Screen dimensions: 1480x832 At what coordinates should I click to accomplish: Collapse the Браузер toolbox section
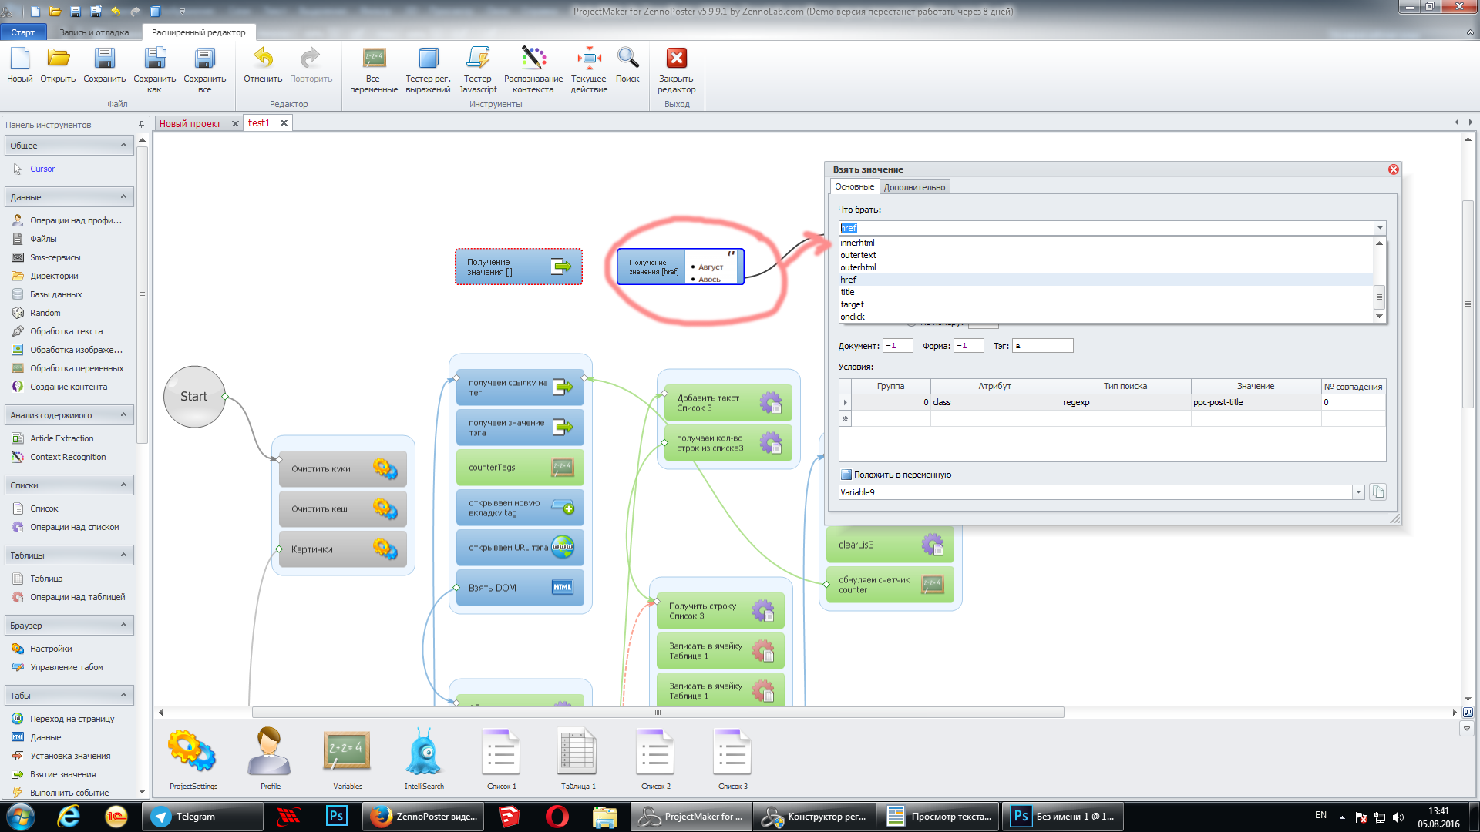point(123,625)
